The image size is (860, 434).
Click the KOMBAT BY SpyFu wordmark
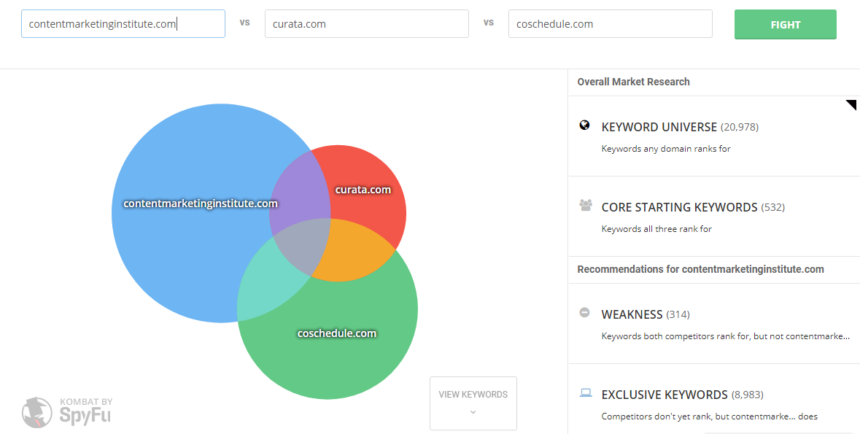[x=85, y=412]
